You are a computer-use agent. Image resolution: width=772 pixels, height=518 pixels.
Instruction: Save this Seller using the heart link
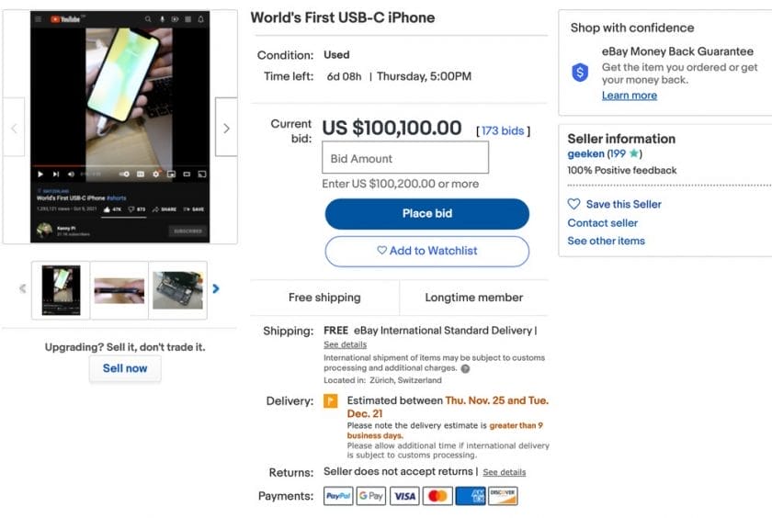(614, 204)
